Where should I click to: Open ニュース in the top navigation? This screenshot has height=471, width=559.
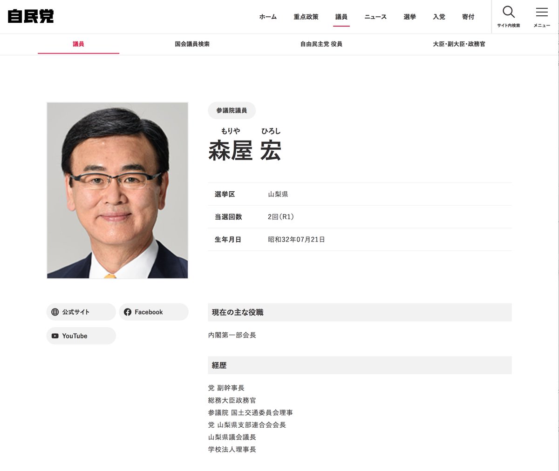(375, 17)
